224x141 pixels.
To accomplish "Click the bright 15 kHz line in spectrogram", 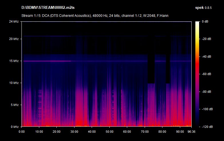I will pos(46,61).
